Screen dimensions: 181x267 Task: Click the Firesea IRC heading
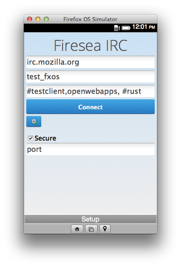90,46
